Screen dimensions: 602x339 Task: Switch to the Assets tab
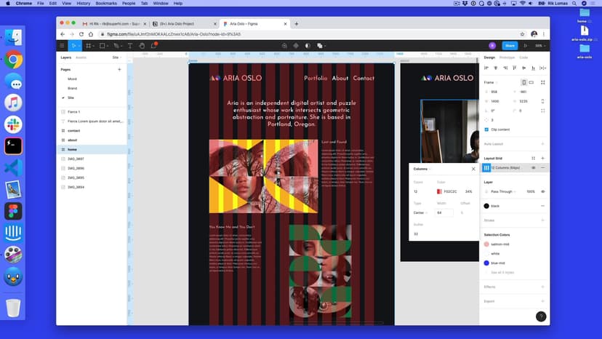pyautogui.click(x=81, y=57)
